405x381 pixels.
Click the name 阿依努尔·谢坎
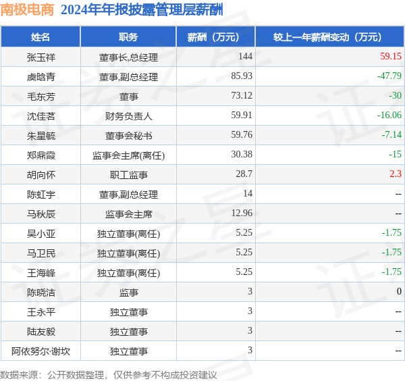click(x=40, y=351)
